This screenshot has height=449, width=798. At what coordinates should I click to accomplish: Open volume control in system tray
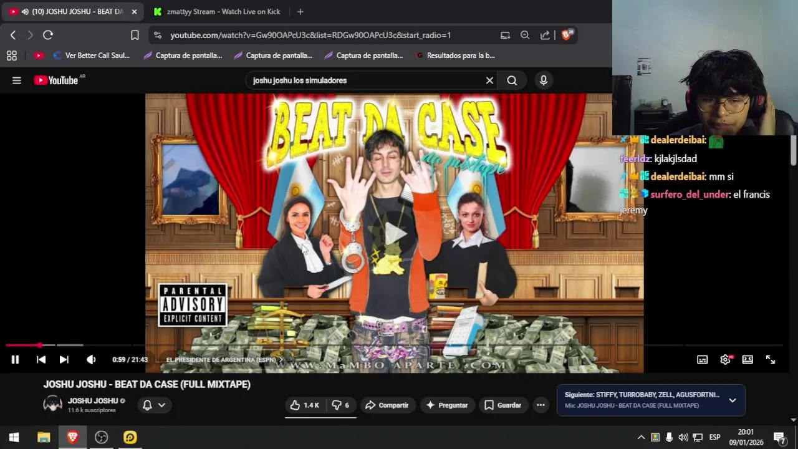(x=683, y=437)
